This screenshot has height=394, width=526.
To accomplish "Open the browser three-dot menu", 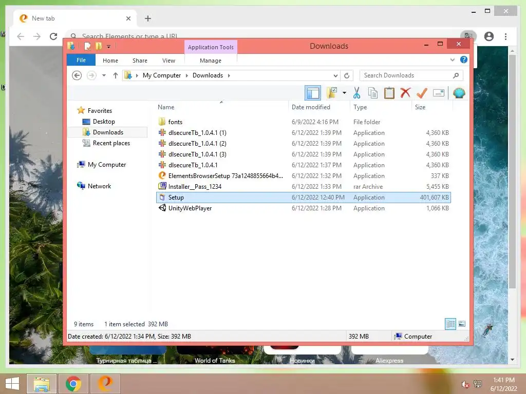I will tap(505, 36).
